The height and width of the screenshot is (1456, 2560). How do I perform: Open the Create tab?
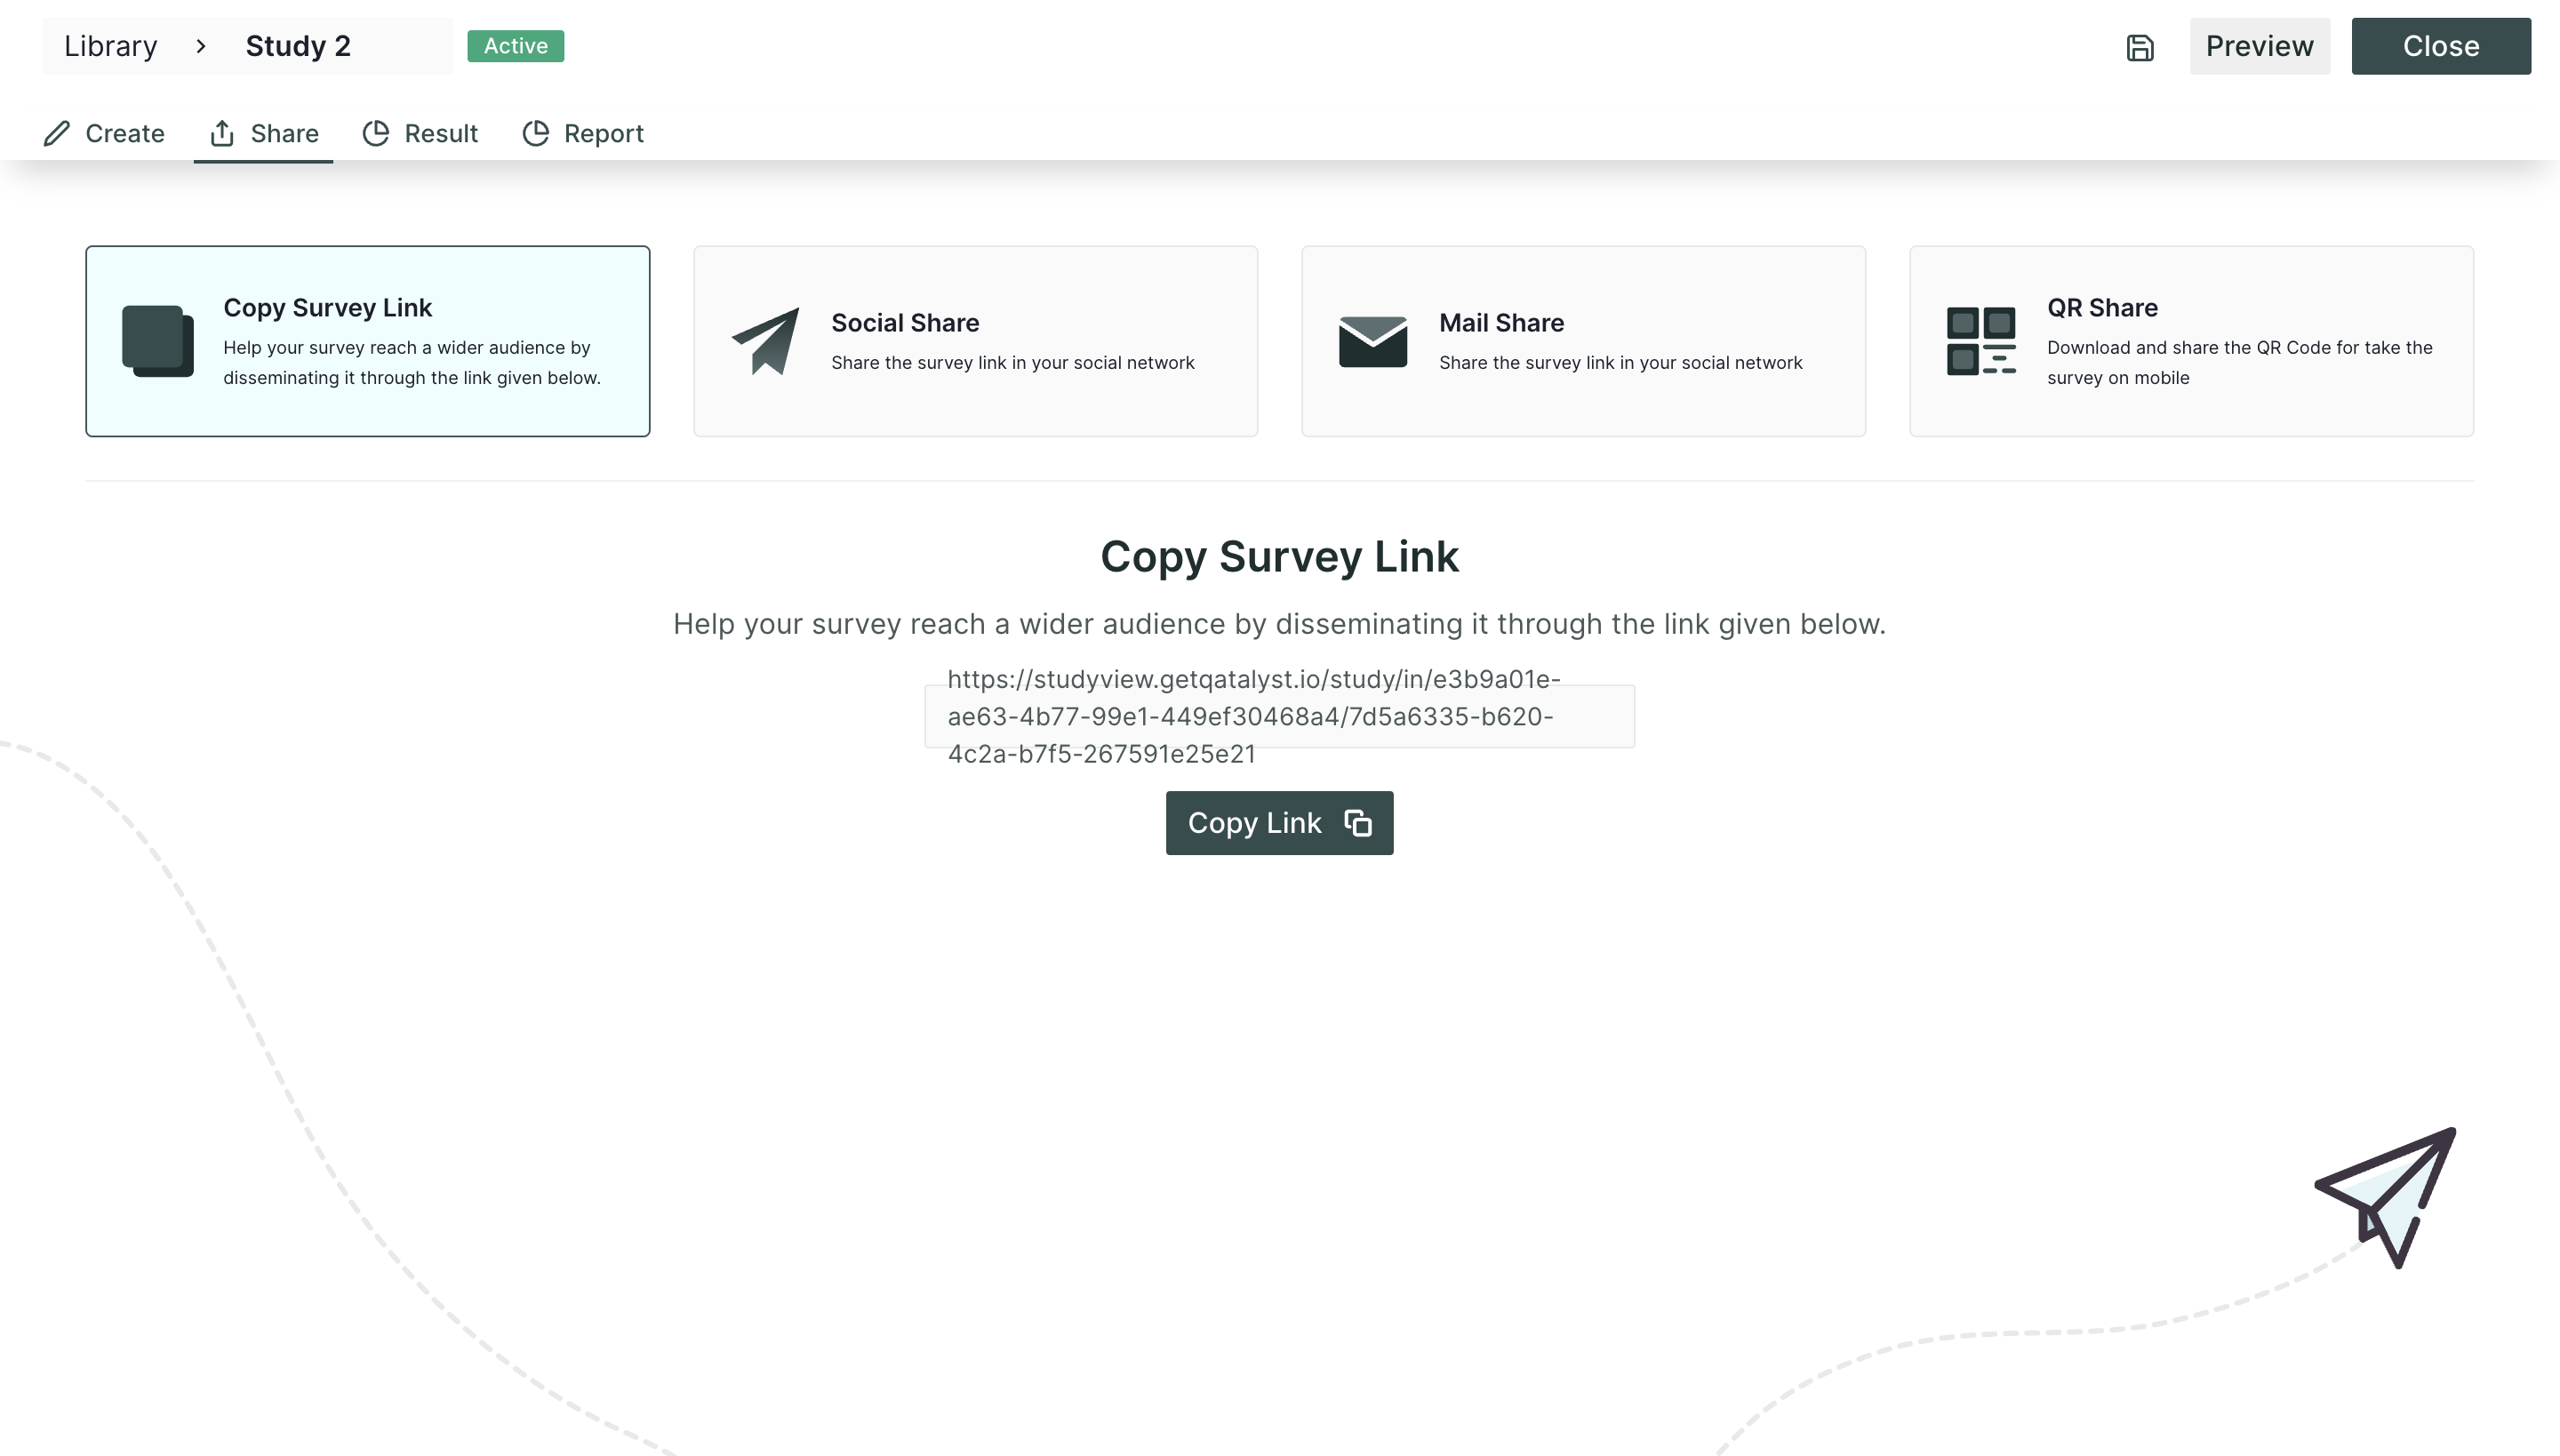(104, 133)
